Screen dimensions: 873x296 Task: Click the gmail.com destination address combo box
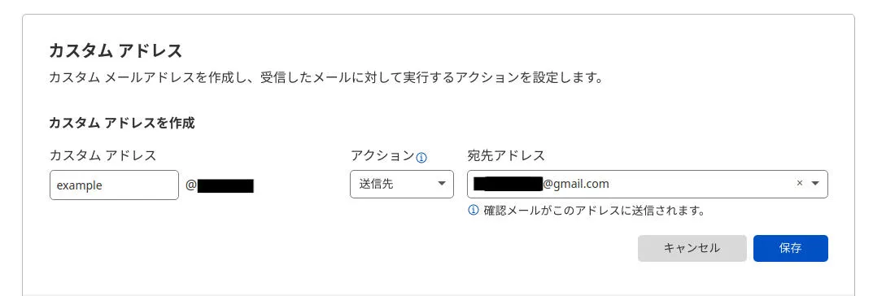(x=648, y=184)
